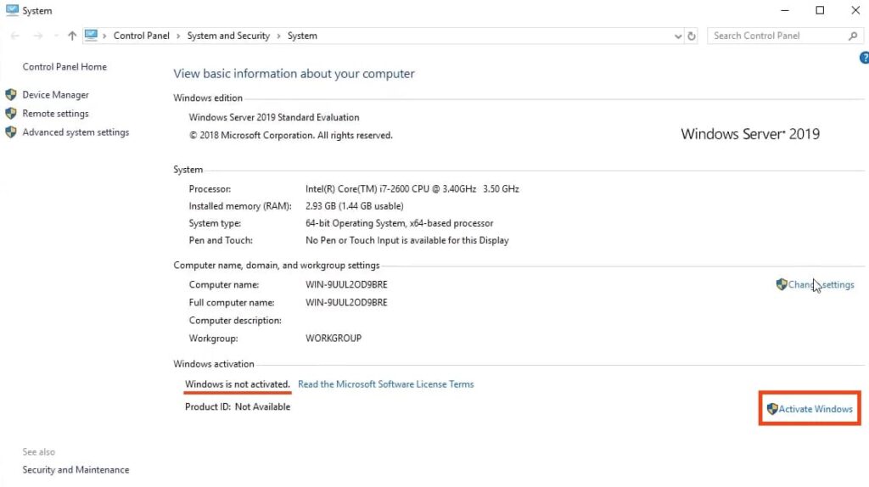Click the computer icon in address bar
This screenshot has height=487, width=869.
tap(92, 36)
